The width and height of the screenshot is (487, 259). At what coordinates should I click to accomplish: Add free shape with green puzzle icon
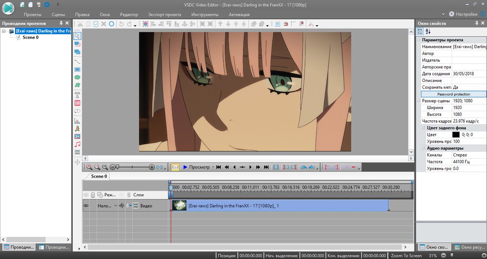(x=77, y=85)
